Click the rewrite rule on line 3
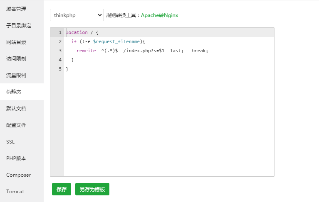Screen dimensions: 319x202 [x=141, y=51]
